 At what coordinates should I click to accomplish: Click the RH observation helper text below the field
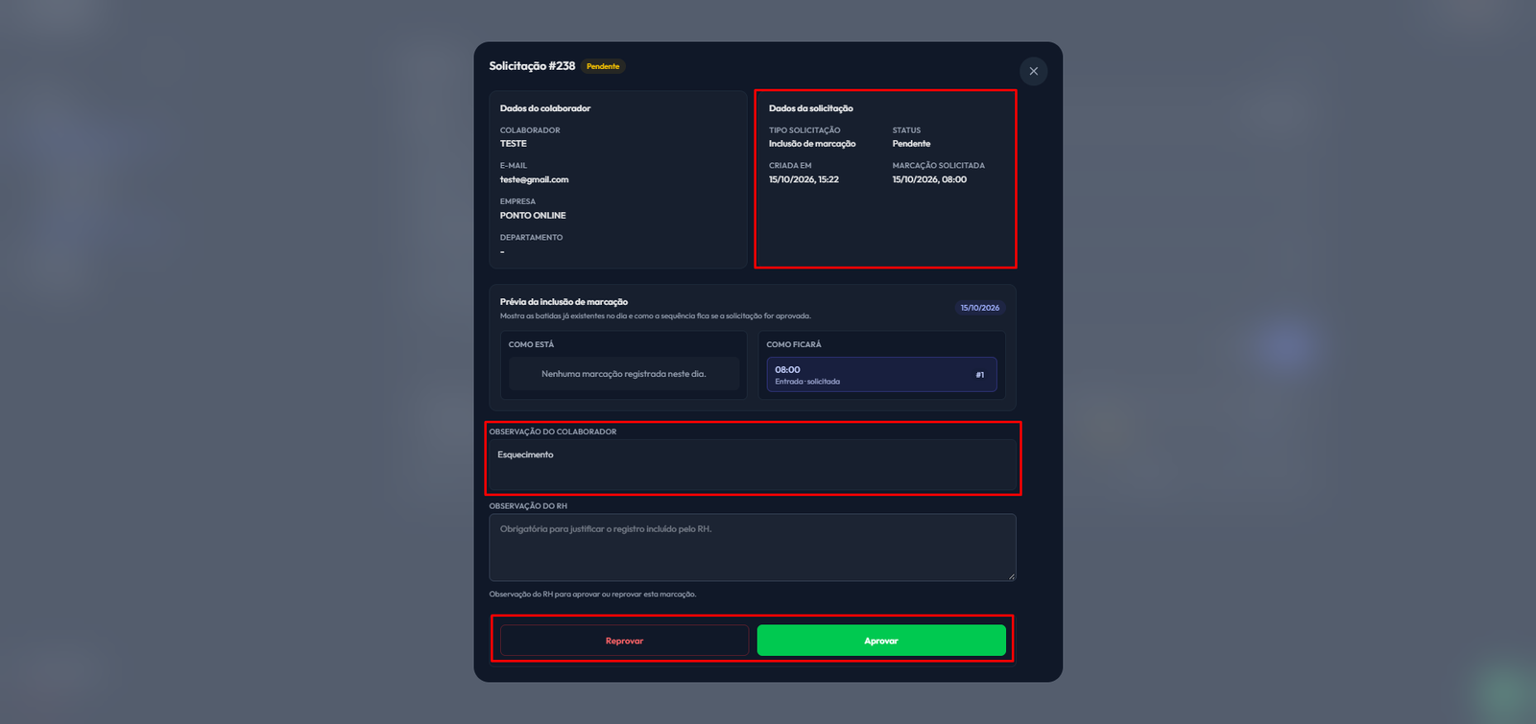[592, 595]
